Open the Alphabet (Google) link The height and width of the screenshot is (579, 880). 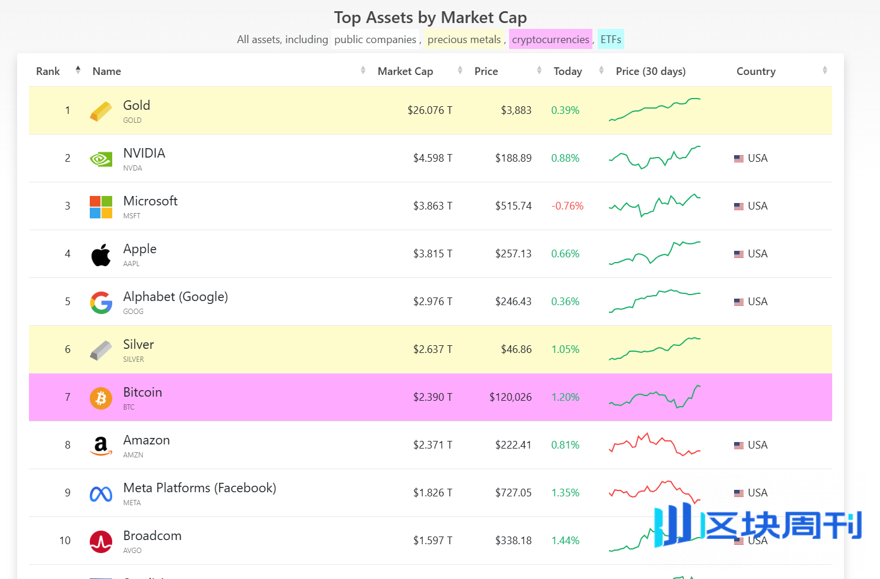[175, 297]
